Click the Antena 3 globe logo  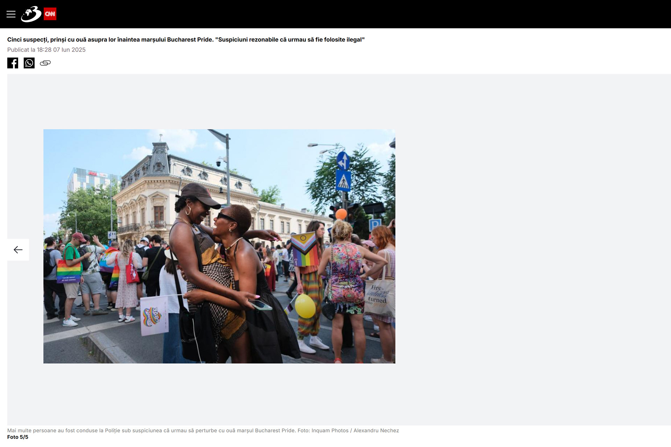[31, 14]
